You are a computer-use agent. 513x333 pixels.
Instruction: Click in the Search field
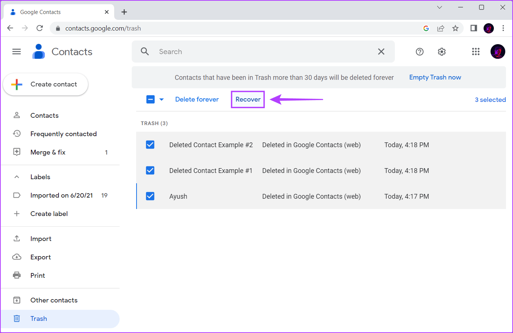click(263, 52)
